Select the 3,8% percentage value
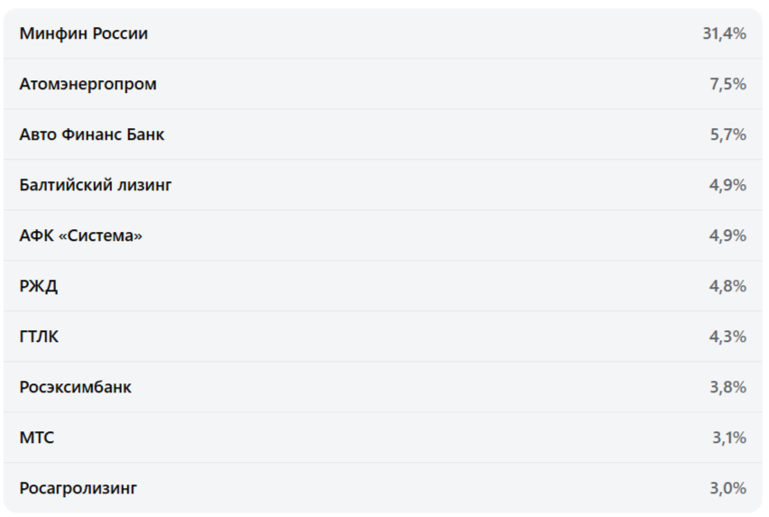The image size is (769, 517). tap(727, 387)
